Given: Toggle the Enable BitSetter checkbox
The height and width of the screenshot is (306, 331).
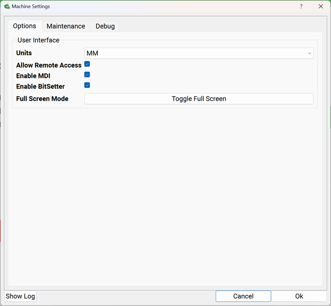Looking at the screenshot, I should tap(87, 85).
